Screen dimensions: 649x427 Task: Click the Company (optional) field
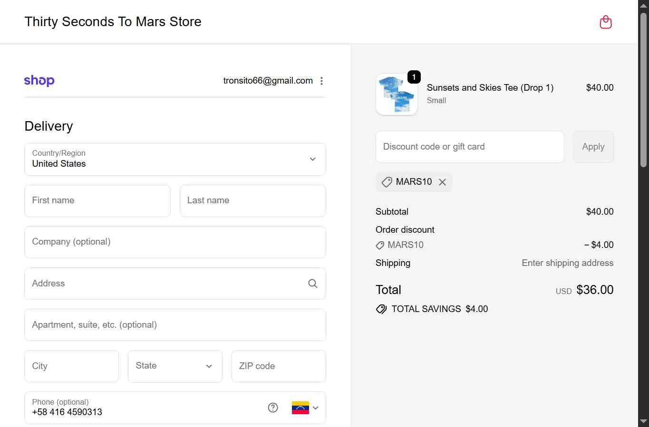coord(175,242)
